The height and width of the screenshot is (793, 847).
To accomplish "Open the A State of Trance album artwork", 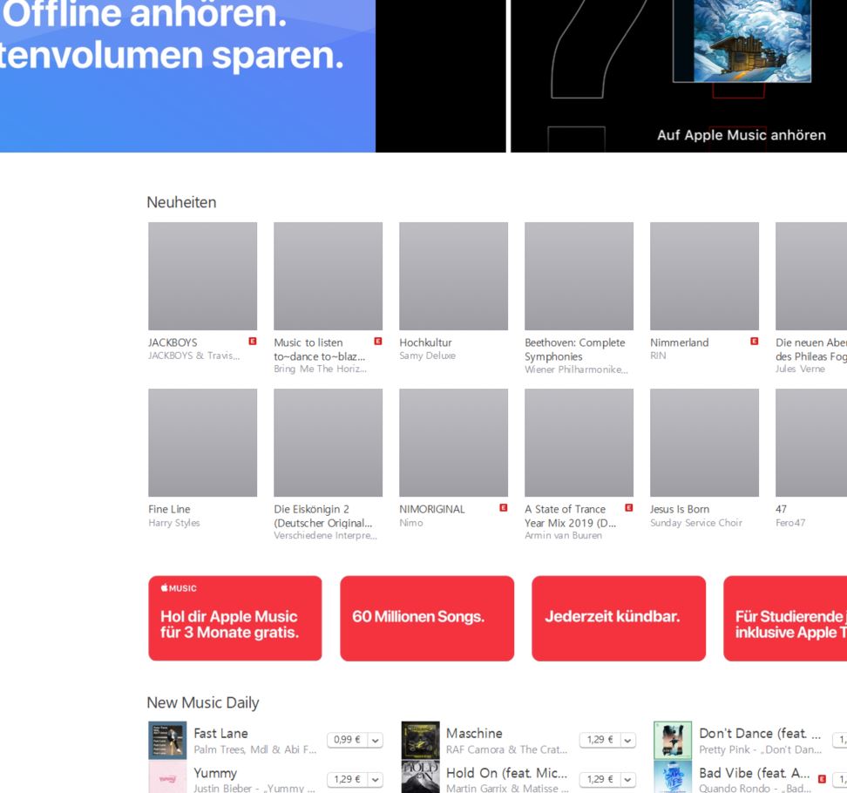I will click(579, 443).
